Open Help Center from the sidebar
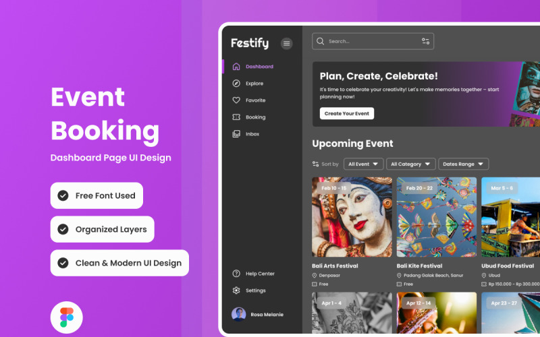 260,274
